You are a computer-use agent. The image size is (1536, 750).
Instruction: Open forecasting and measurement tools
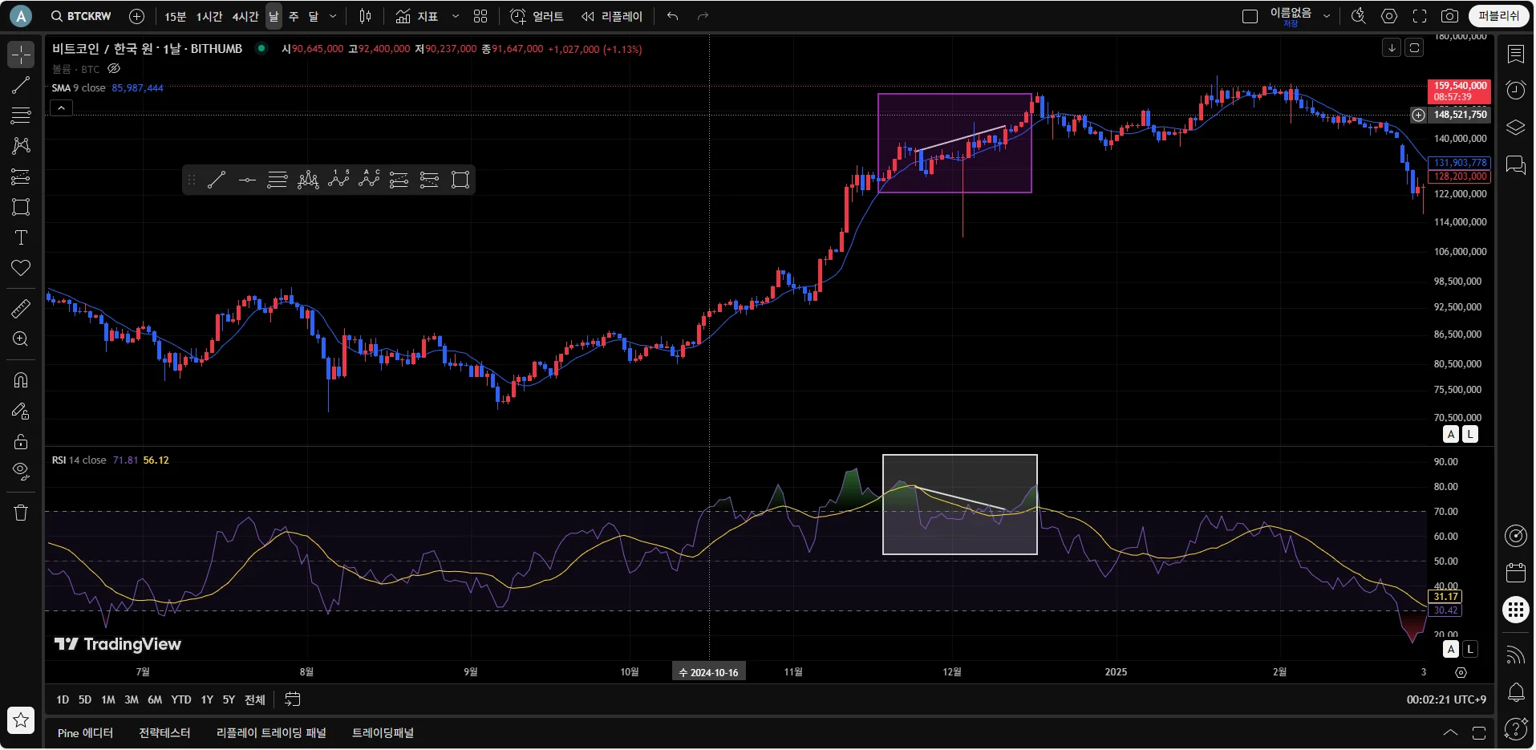click(21, 176)
